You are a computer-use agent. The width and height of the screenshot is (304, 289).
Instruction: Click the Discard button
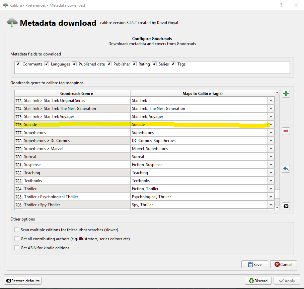coord(258,281)
